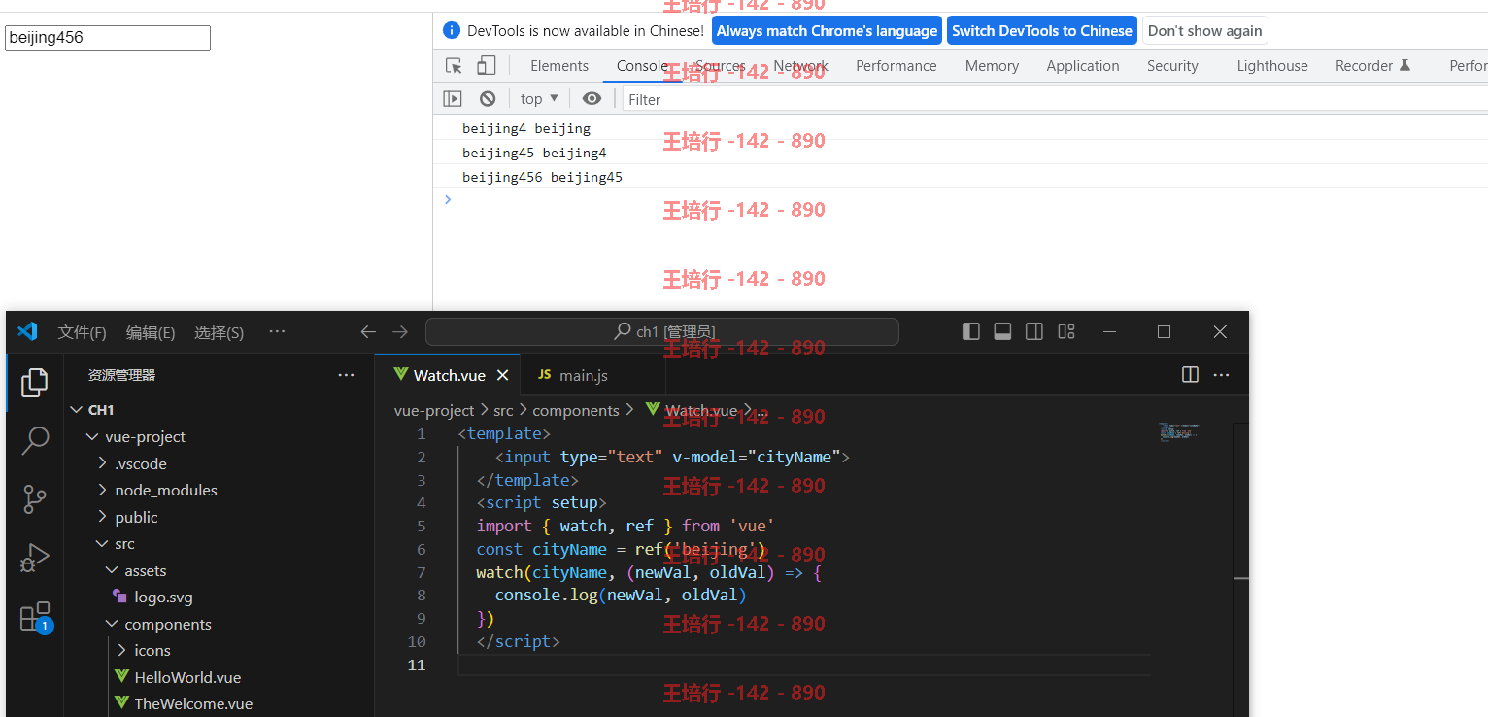
Task: Open editor more actions dots
Action: tap(1222, 375)
